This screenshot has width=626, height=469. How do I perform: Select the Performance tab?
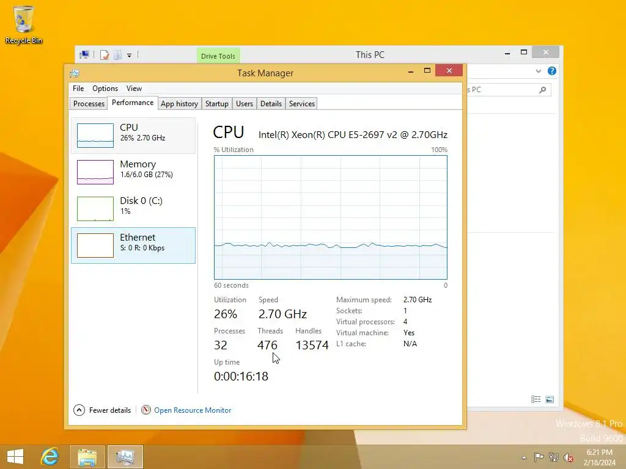(x=133, y=103)
